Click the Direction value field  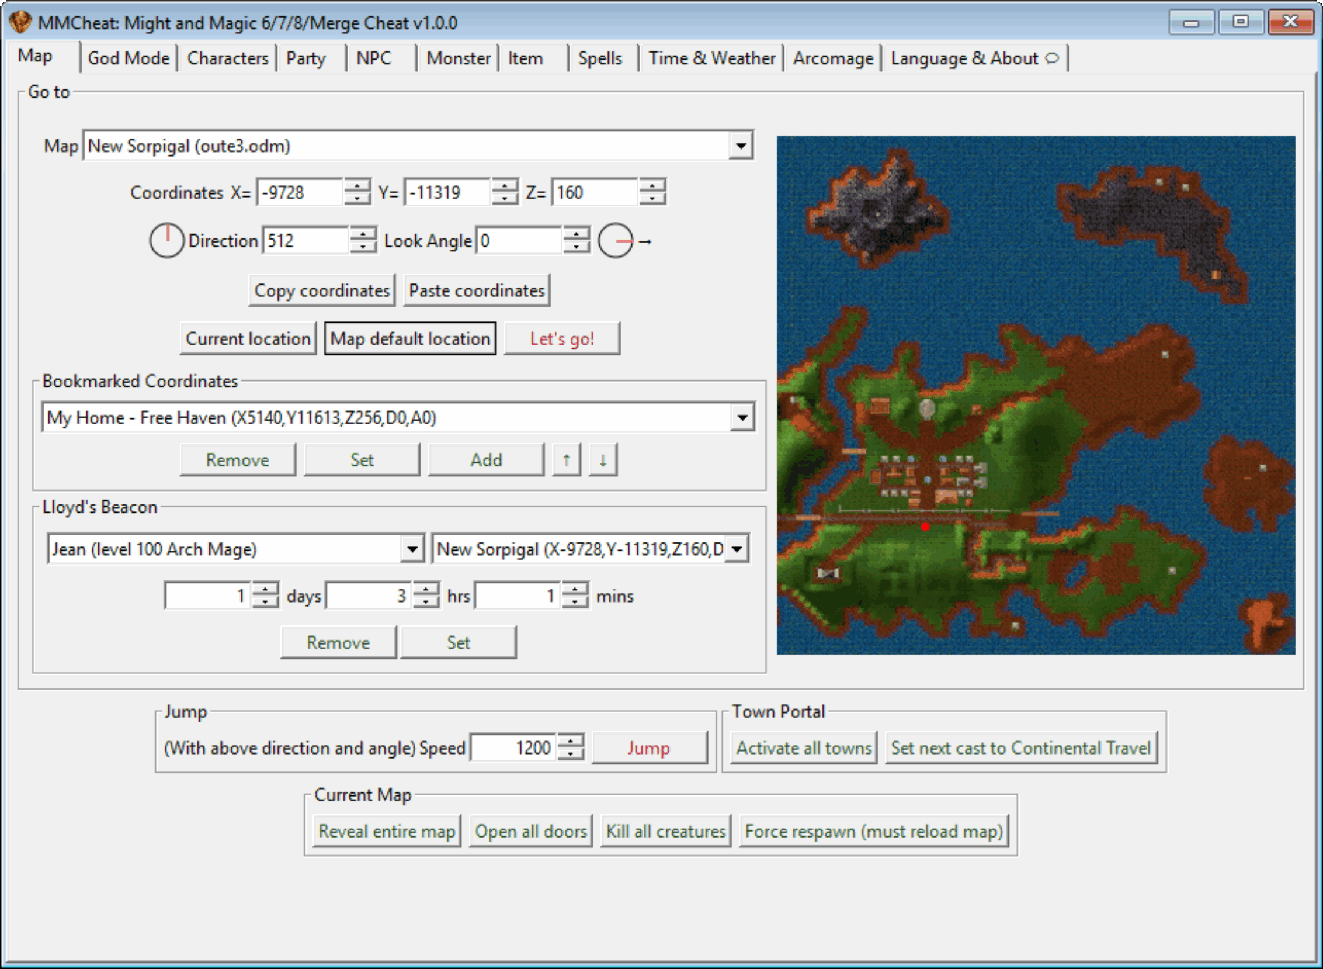[306, 240]
